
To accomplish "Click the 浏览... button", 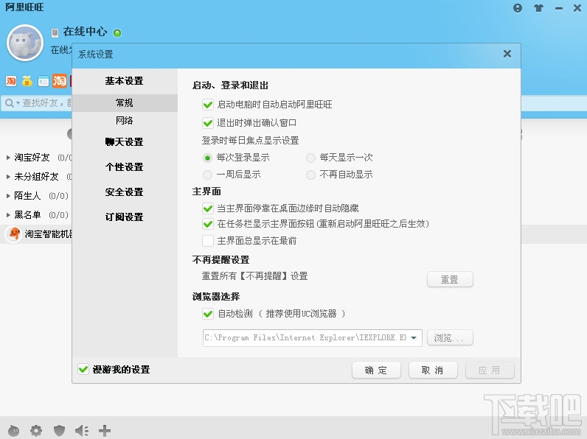I will click(450, 337).
